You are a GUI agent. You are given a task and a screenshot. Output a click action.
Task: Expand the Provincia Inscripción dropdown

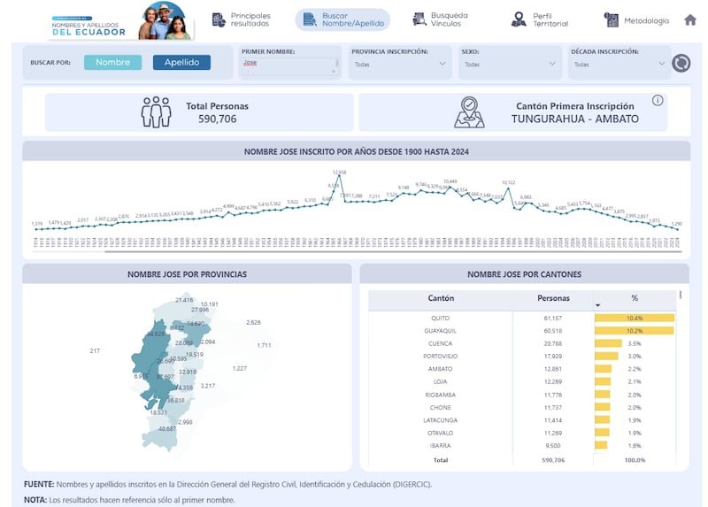pyautogui.click(x=401, y=64)
